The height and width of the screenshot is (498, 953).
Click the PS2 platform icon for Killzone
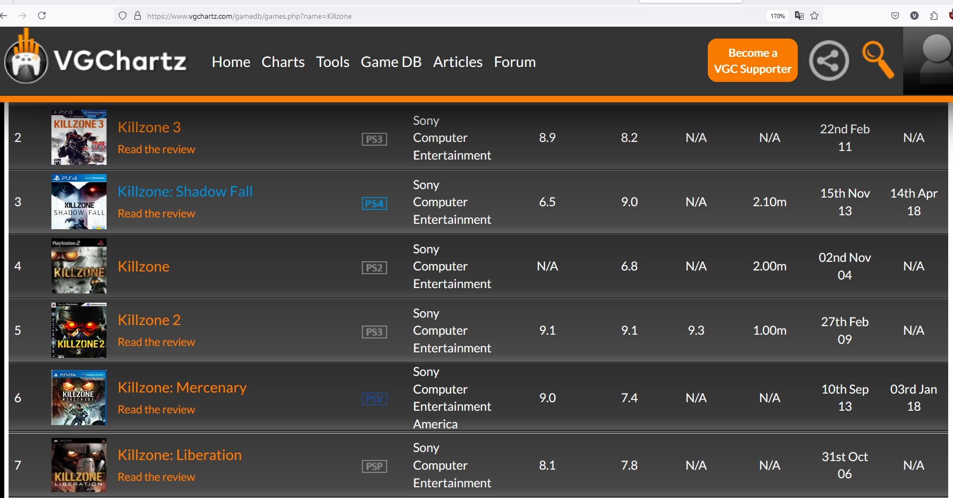(x=374, y=268)
